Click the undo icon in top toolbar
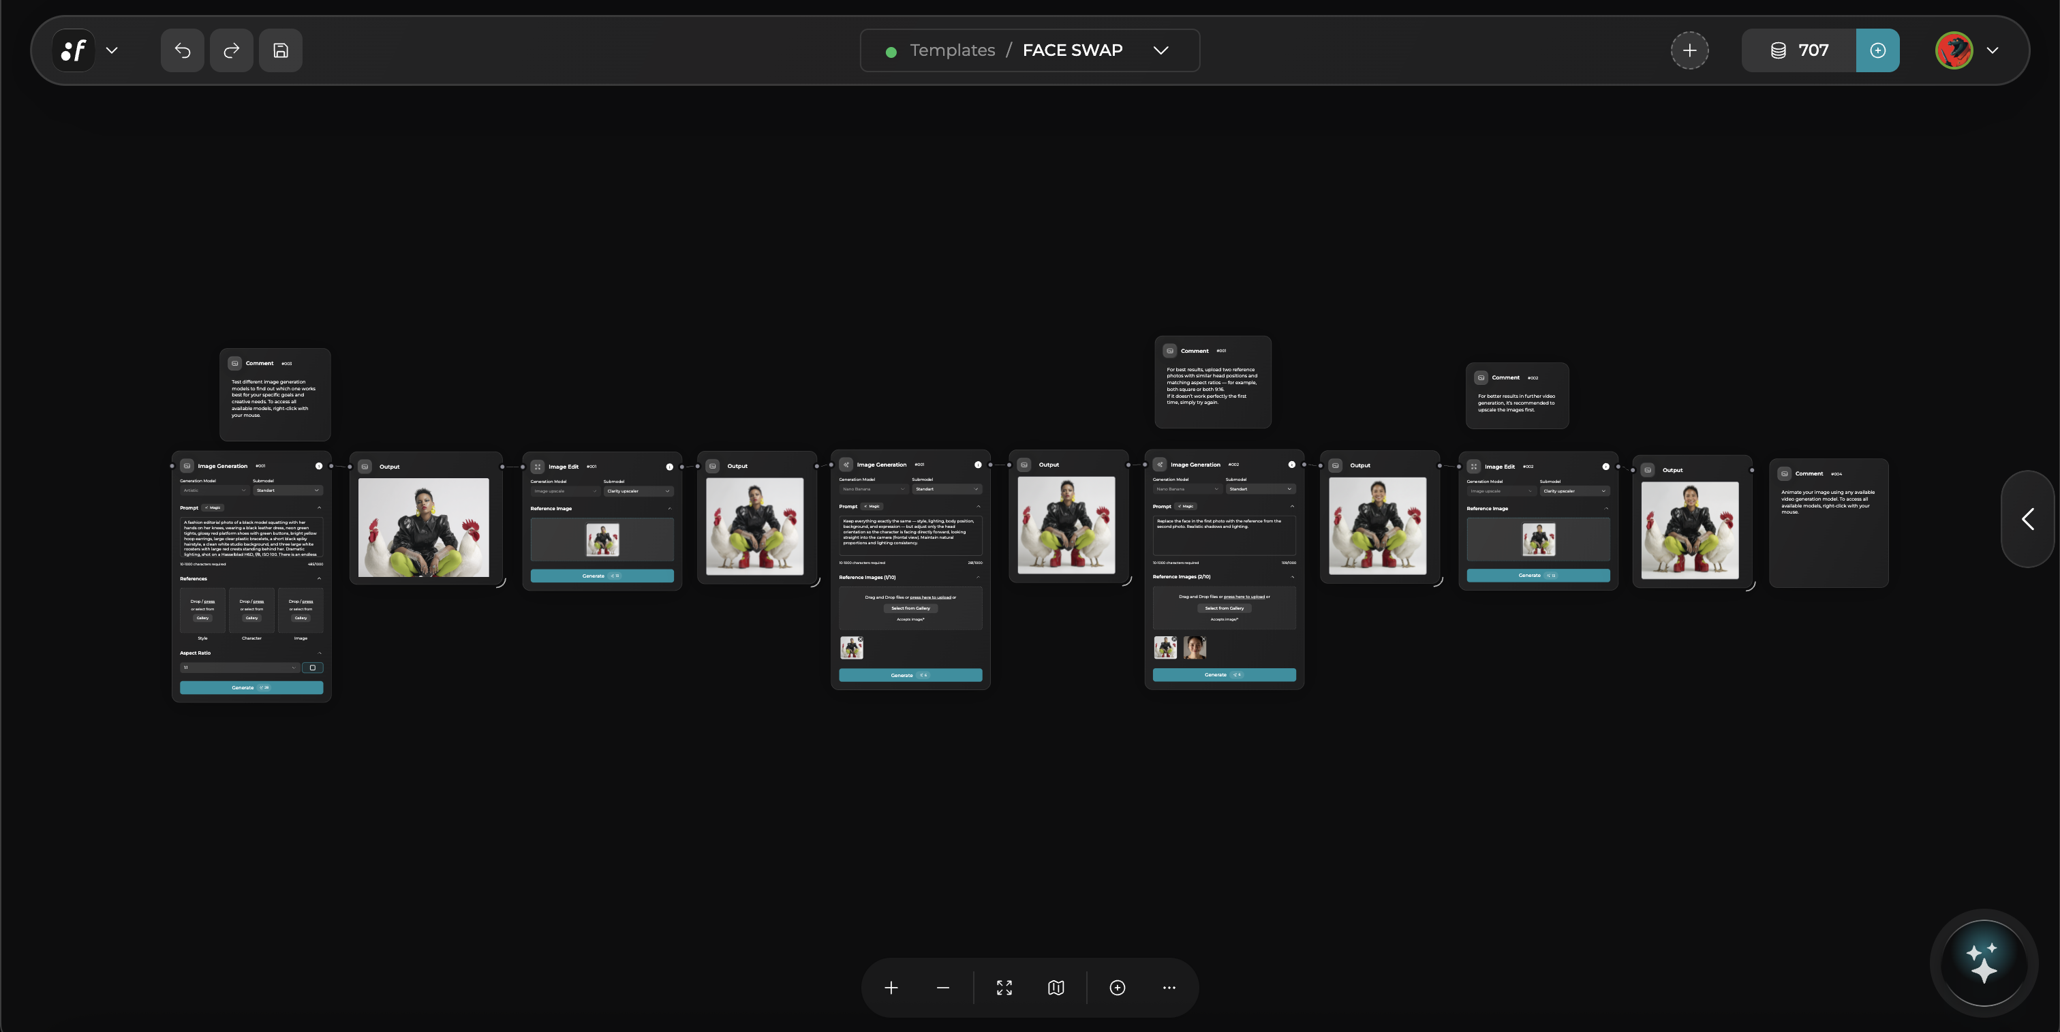The image size is (2060, 1032). [x=181, y=50]
